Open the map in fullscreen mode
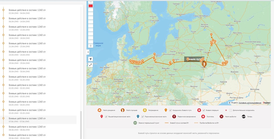Image resolution: width=274 pixels, height=139 pixels. 90,65
